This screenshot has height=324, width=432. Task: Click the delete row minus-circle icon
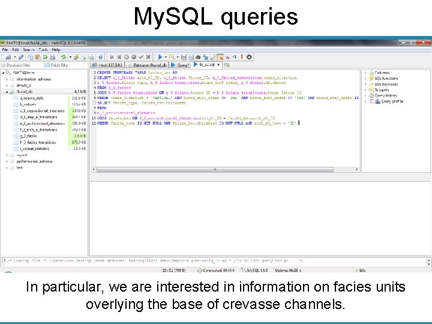(134, 57)
